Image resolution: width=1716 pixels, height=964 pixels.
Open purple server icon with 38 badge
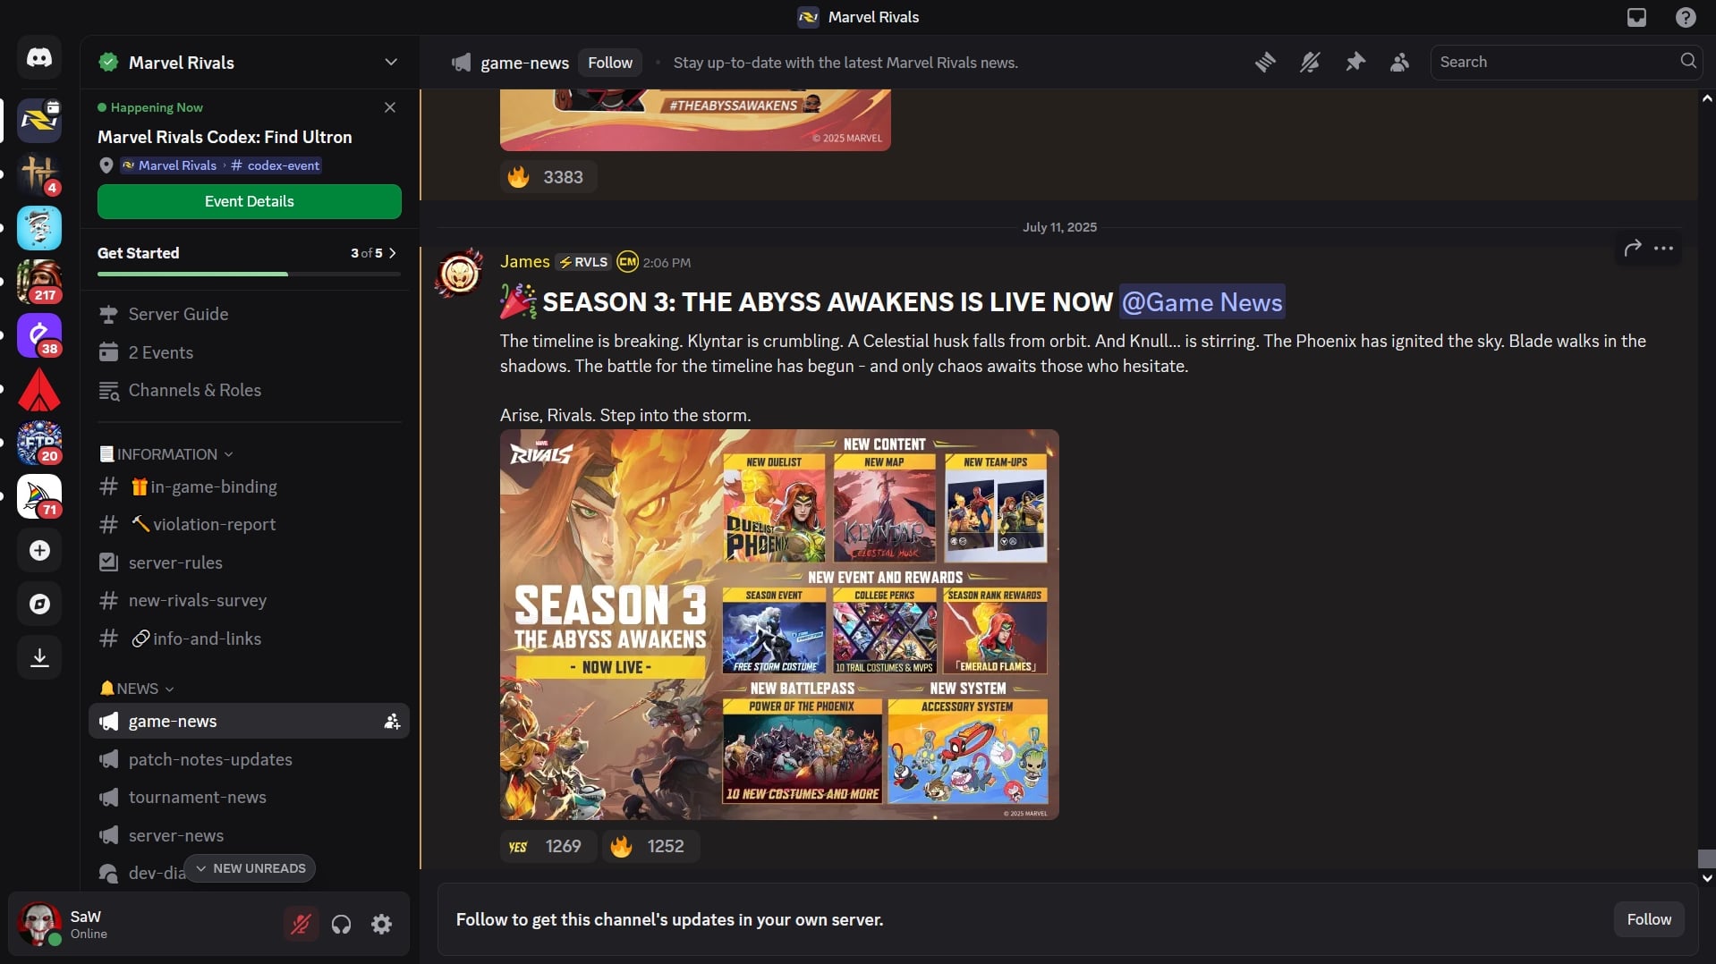pyautogui.click(x=39, y=335)
